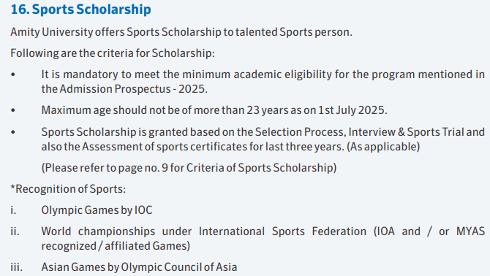Click the text "World championships under International Sports Federation"
Image resolution: width=490 pixels, height=276 pixels.
point(204,231)
